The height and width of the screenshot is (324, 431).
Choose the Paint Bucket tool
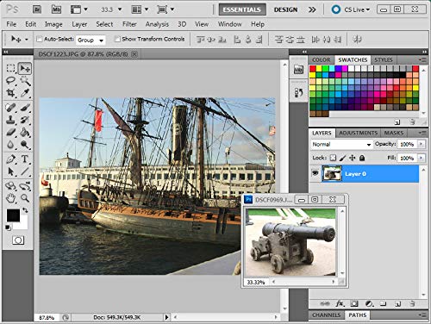tap(25, 132)
